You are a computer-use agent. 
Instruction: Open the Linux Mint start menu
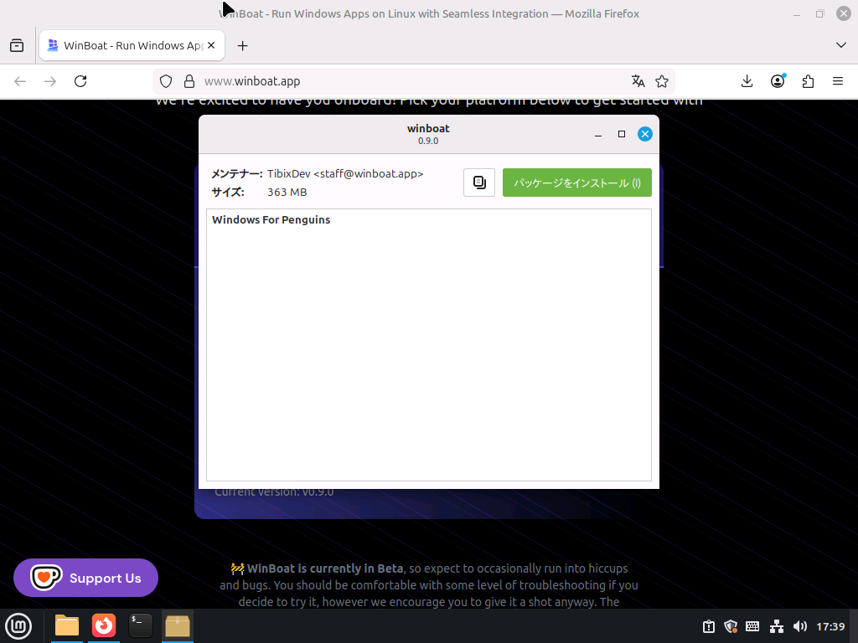tap(18, 625)
